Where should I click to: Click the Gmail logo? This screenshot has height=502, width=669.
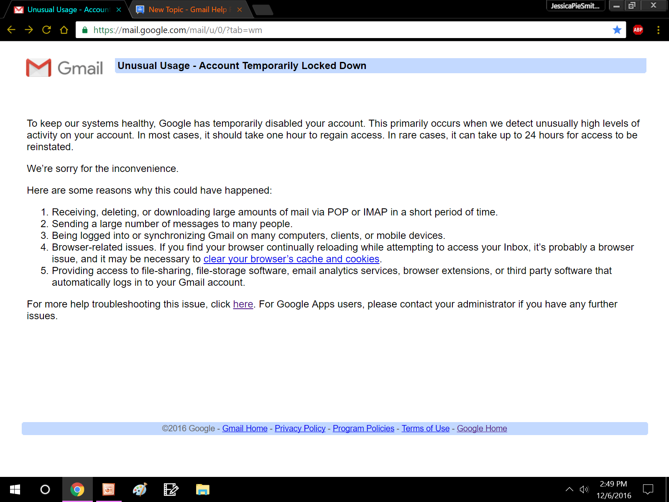coord(64,68)
